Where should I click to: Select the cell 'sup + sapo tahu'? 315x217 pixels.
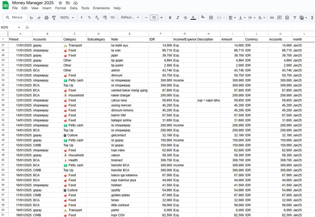(208, 100)
